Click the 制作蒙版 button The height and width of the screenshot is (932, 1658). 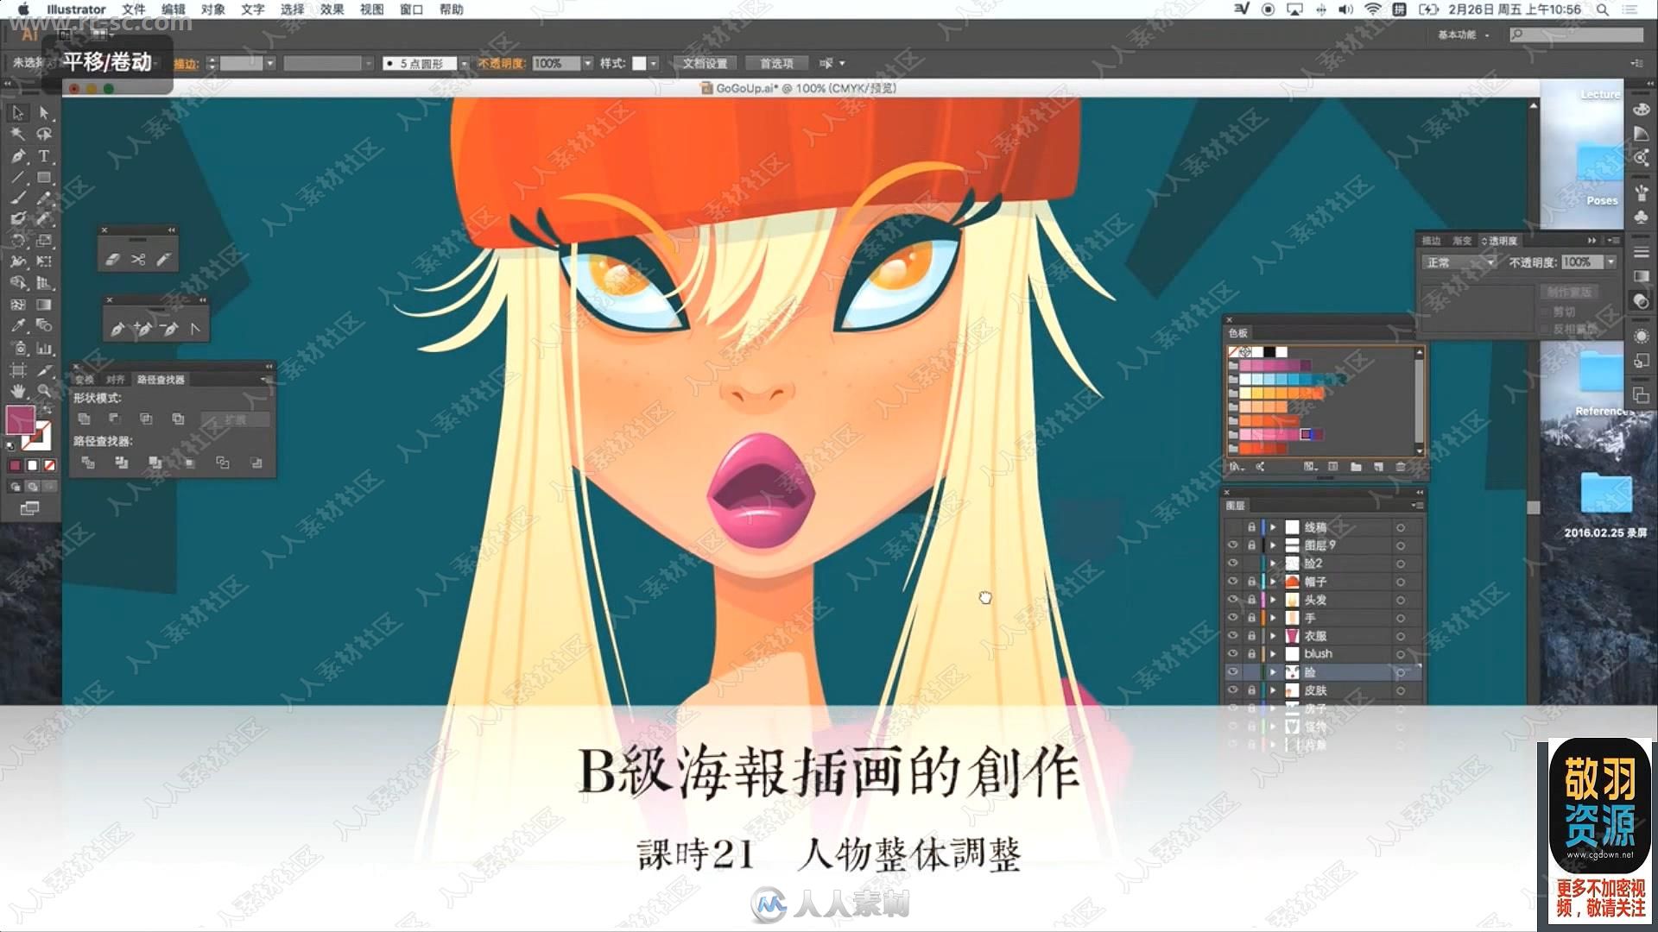(x=1568, y=292)
